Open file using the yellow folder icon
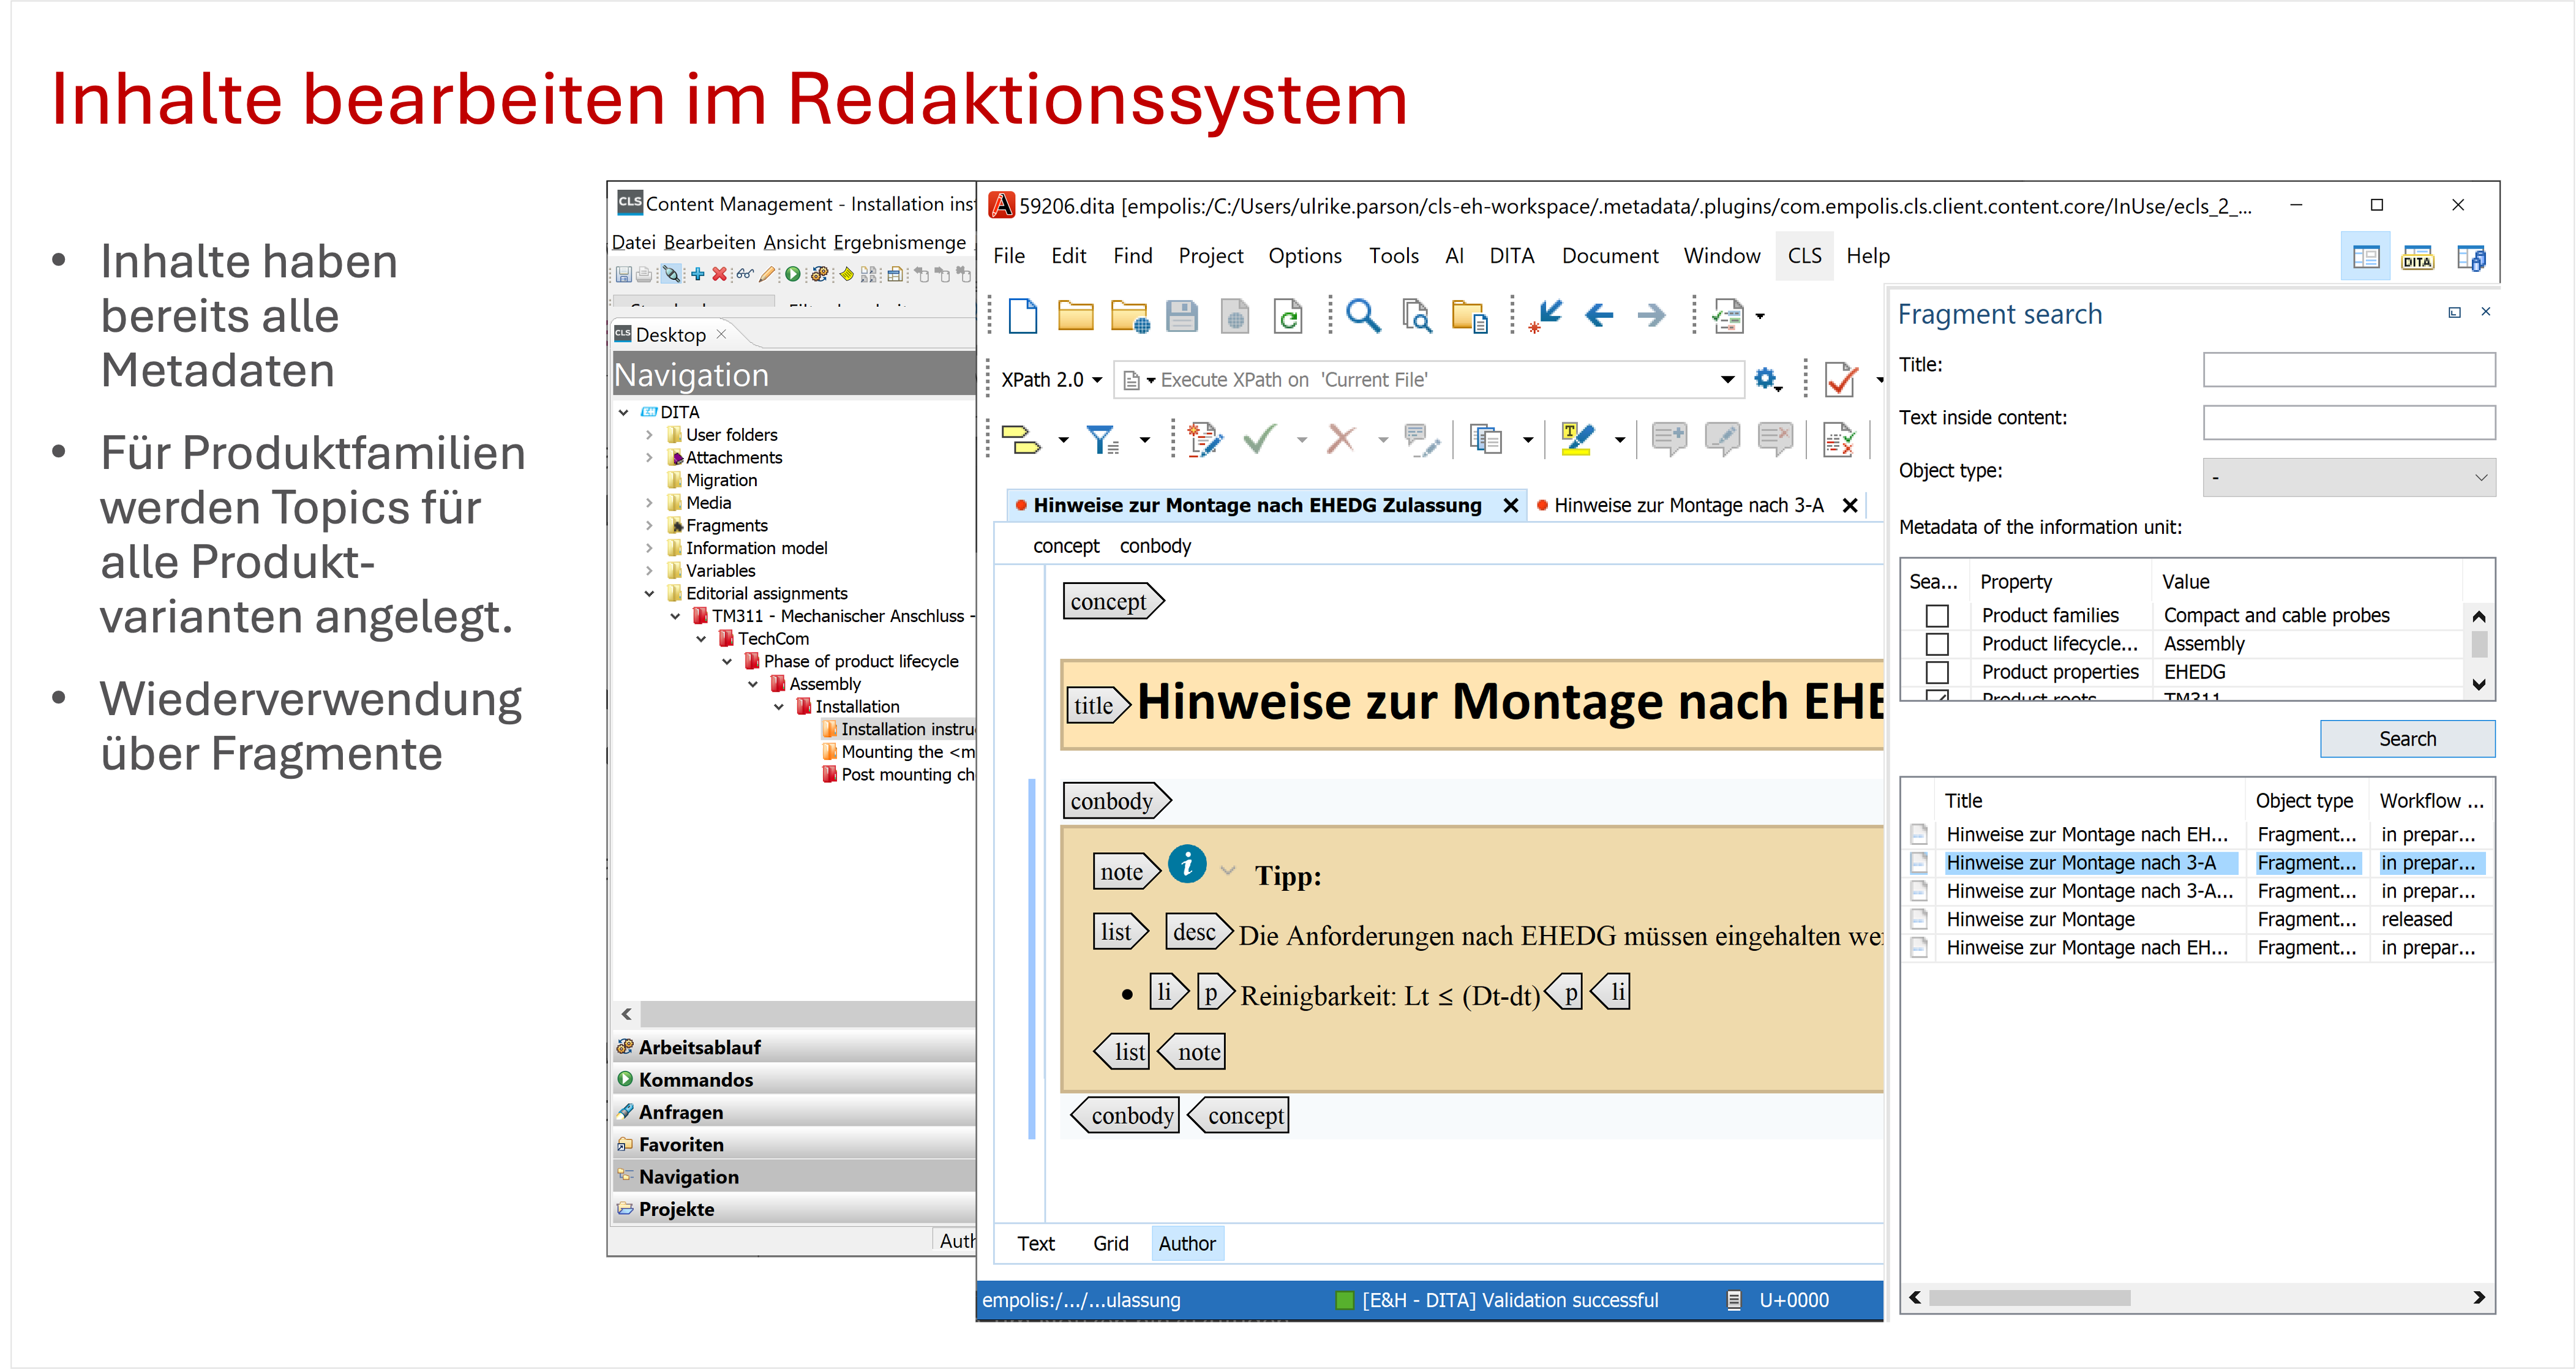 (1075, 316)
